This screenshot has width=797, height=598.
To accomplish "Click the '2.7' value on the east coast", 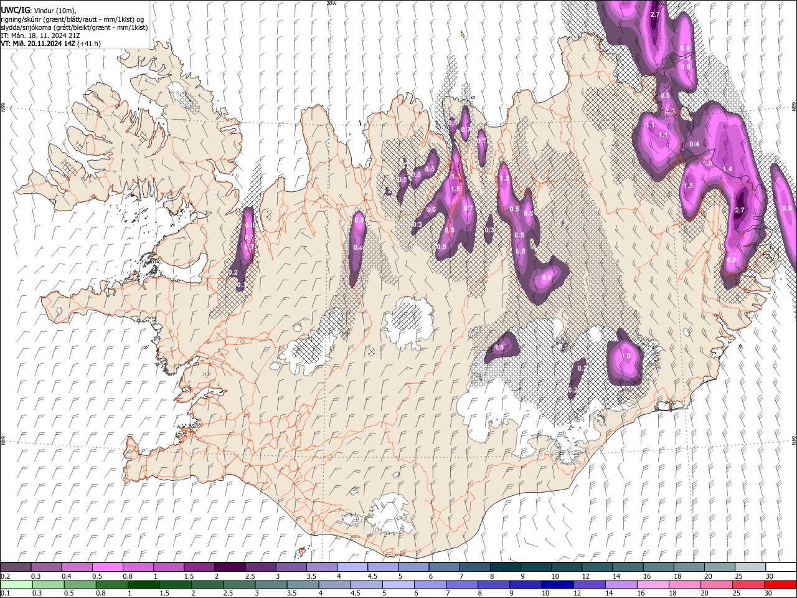I will tap(740, 211).
